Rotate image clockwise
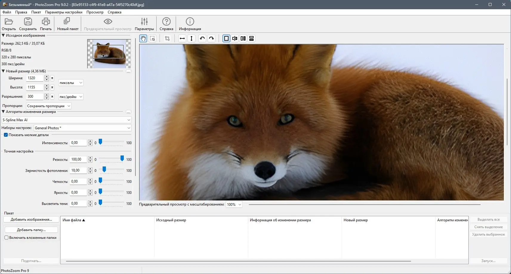Screen dimensions: 511x274 tap(211, 38)
